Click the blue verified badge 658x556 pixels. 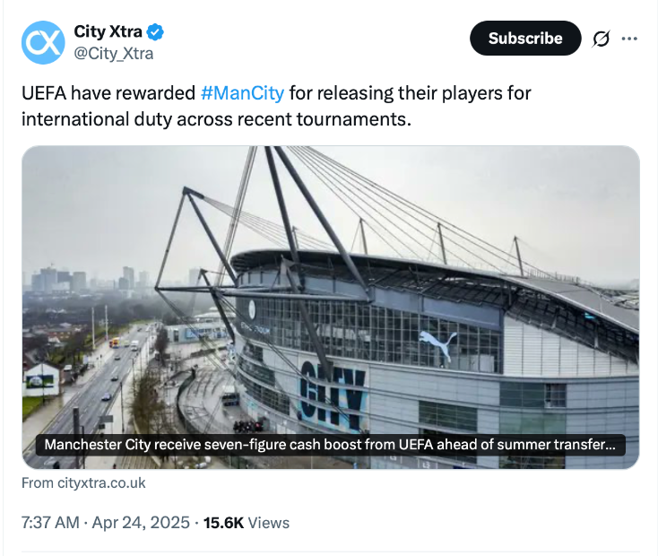pyautogui.click(x=156, y=32)
